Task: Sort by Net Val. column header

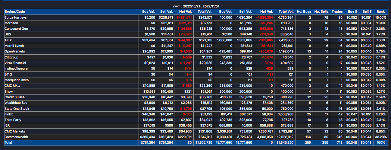Action: 185,12
